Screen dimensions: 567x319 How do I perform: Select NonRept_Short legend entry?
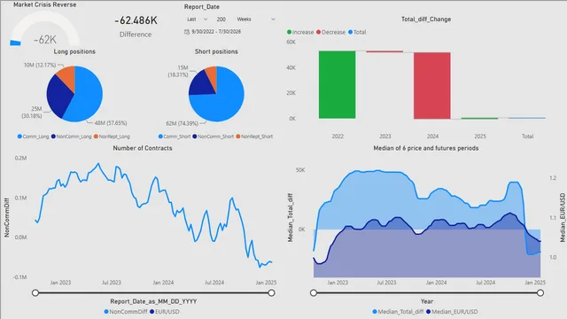point(254,136)
